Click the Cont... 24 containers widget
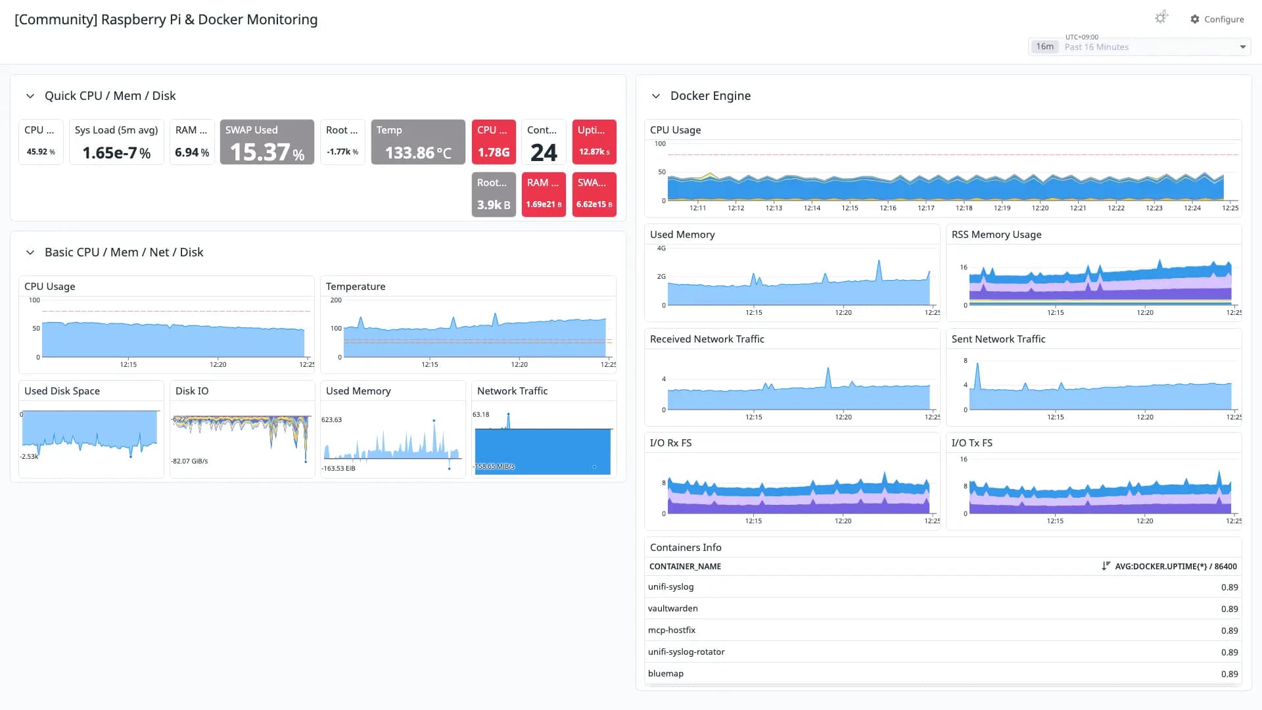The height and width of the screenshot is (710, 1262). pyautogui.click(x=544, y=142)
